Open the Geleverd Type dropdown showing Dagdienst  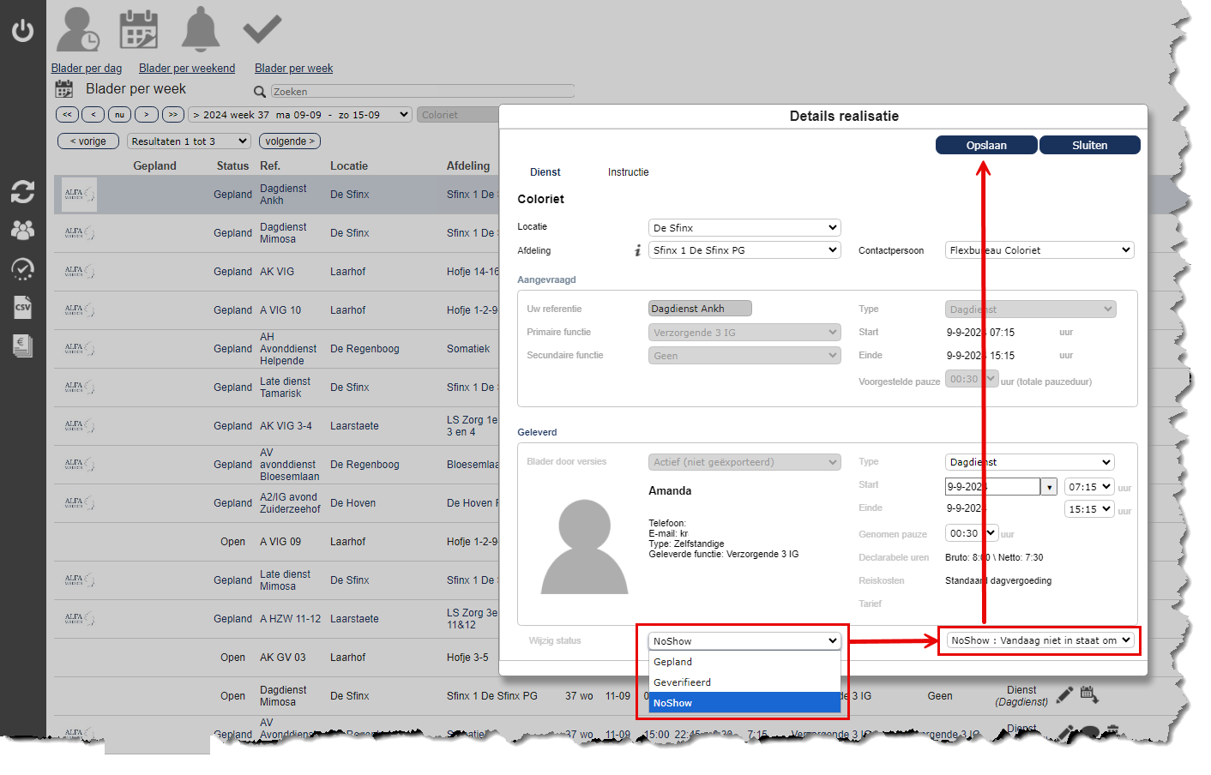point(1030,462)
